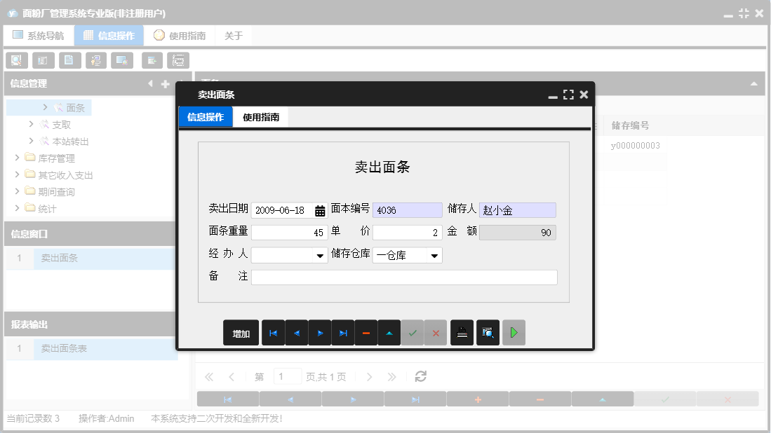Jump to the first record in the dialog

273,332
